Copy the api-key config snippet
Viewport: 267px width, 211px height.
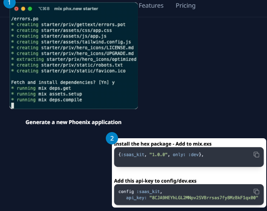pyautogui.click(x=256, y=191)
